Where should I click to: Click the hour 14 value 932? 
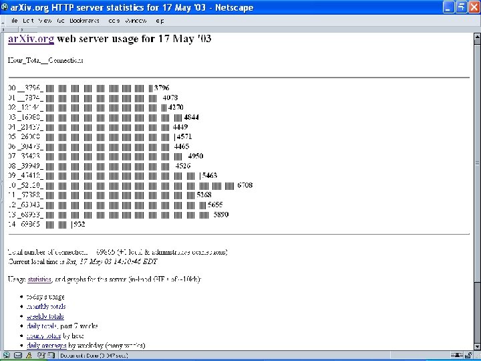pos(79,225)
